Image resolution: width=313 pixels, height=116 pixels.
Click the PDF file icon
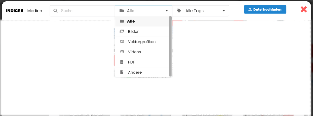click(122, 62)
